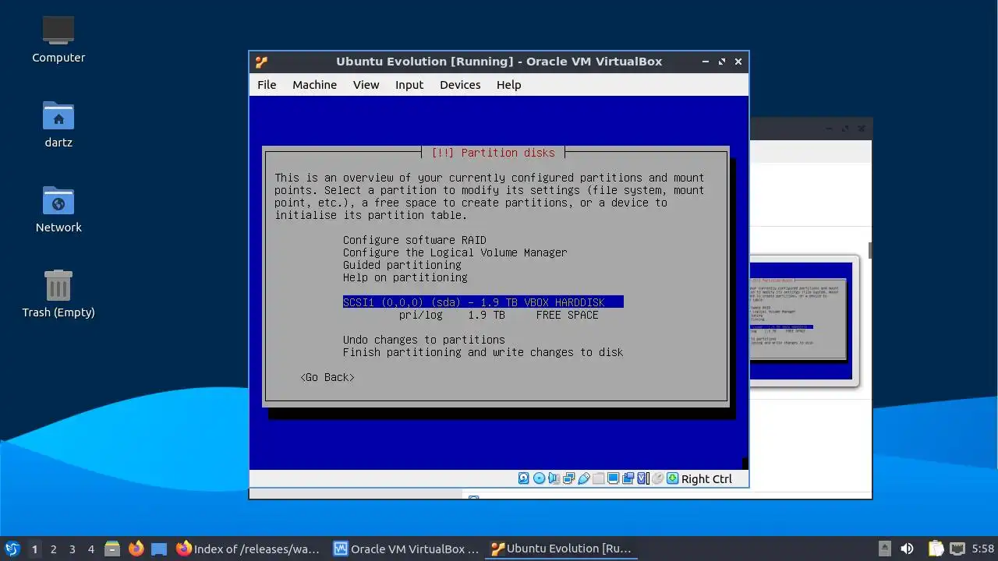Click the Ubuntu Evolution [Running] taskbar item
The height and width of the screenshot is (561, 998).
tap(561, 549)
